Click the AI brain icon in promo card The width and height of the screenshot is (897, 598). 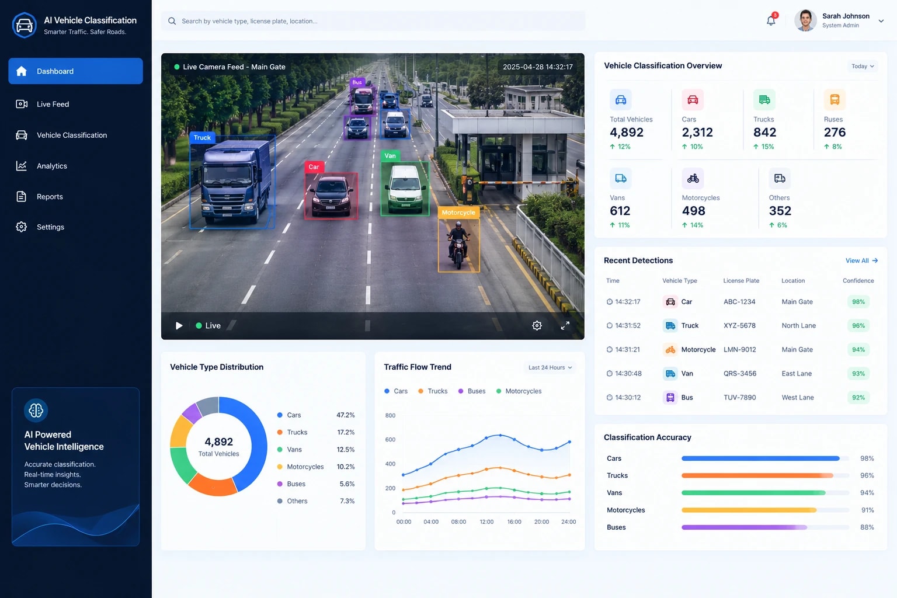click(x=36, y=410)
